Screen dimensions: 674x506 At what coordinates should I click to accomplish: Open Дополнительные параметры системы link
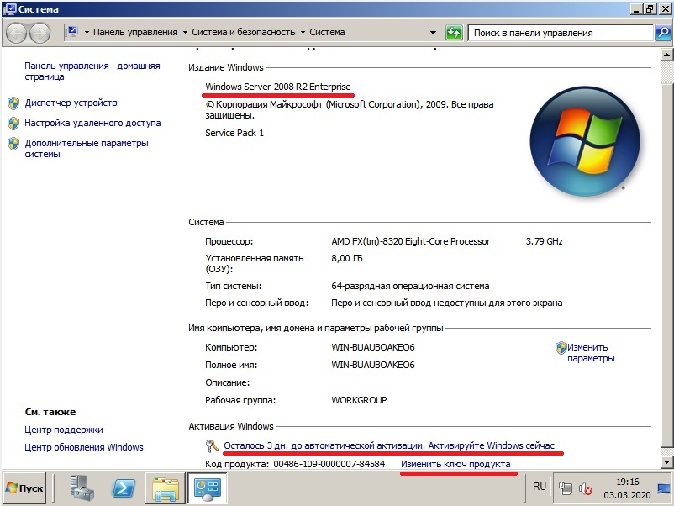point(87,148)
